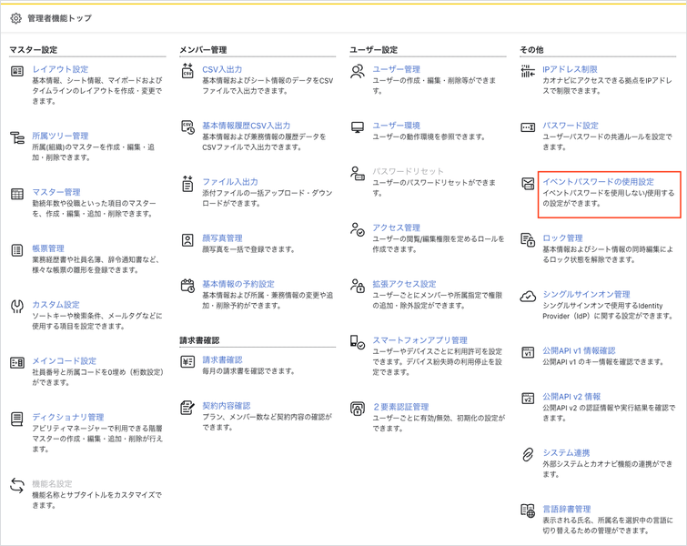Click the 請求書確認 yen icon
The height and width of the screenshot is (546, 687).
click(x=187, y=361)
